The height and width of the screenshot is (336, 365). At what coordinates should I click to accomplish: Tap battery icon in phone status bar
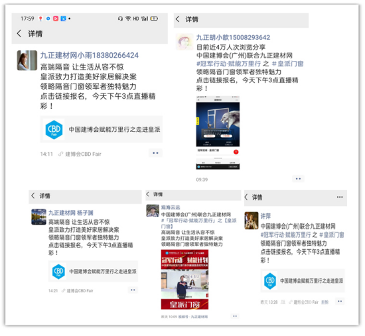pyautogui.click(x=154, y=19)
